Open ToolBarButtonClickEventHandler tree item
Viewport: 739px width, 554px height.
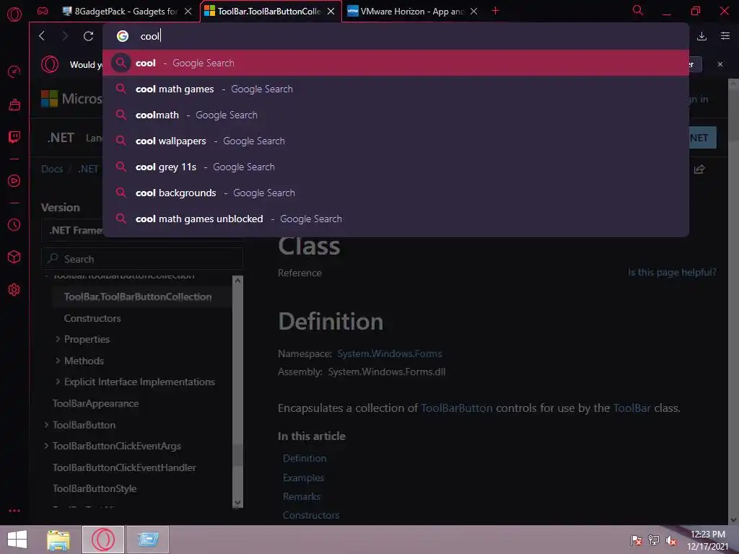124,467
